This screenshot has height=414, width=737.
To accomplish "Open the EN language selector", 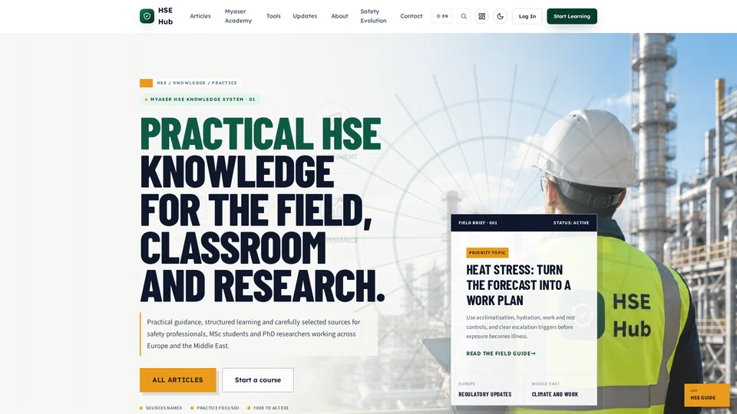I will (442, 16).
